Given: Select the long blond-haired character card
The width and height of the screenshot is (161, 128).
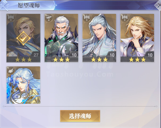Looking at the screenshot, I should coord(137,38).
